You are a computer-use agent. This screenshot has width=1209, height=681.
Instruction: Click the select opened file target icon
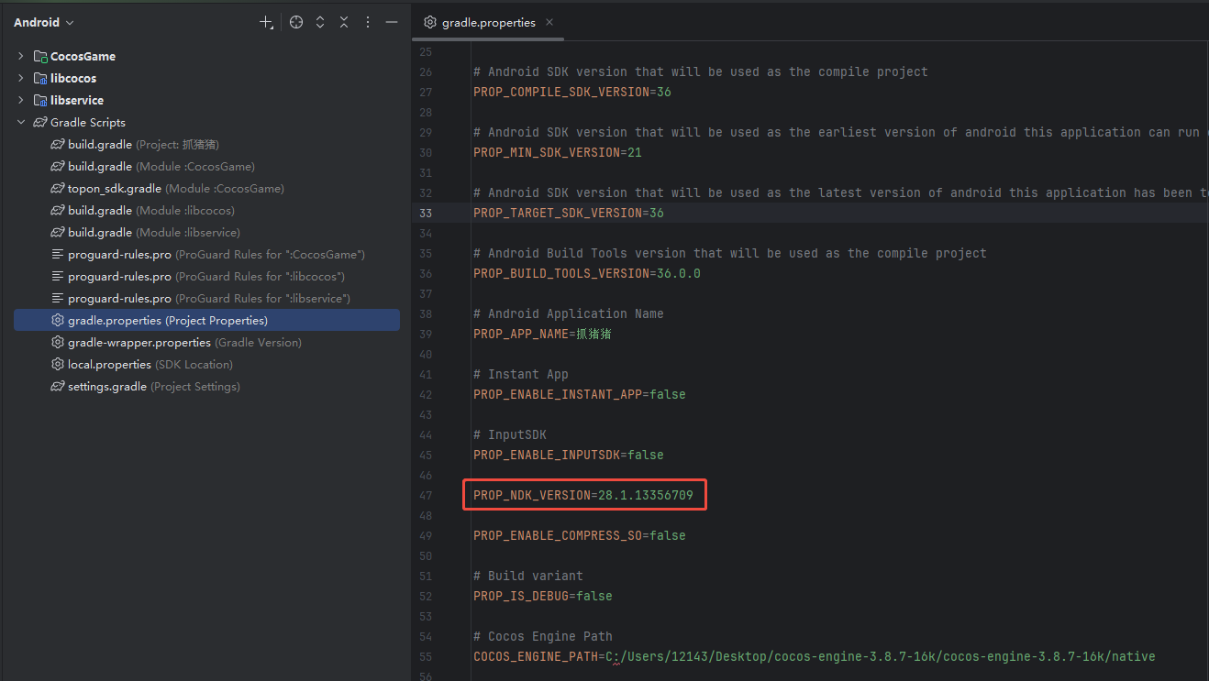coord(296,22)
